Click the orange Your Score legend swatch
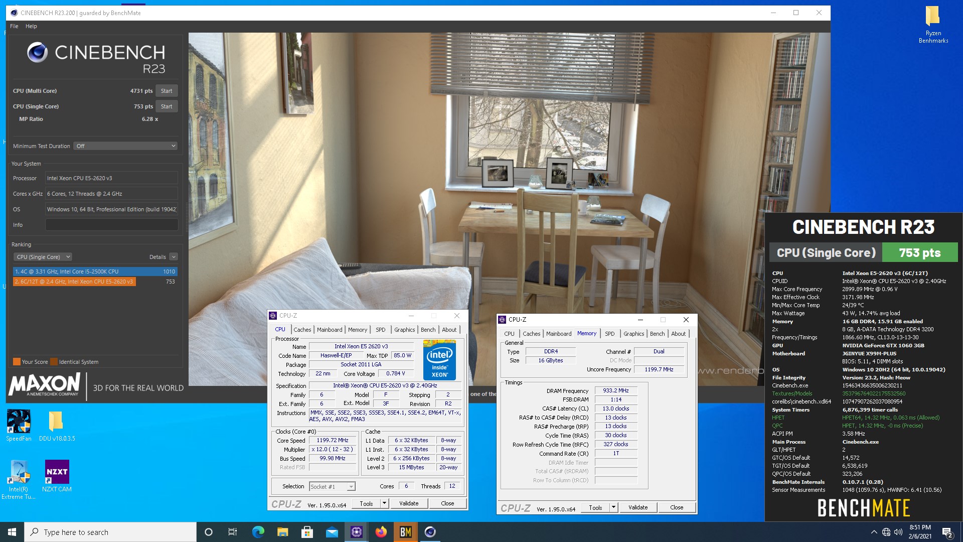Screen dimensions: 963x542 coord(17,362)
